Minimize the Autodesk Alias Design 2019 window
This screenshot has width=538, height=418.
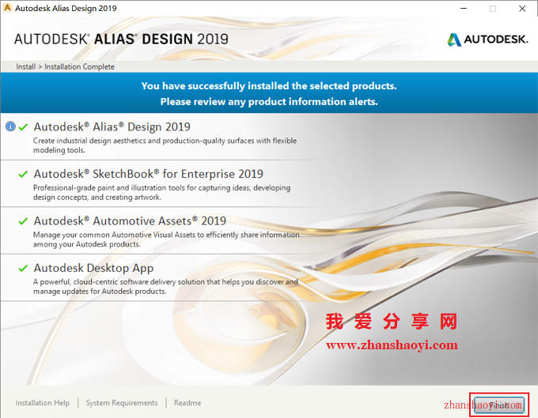(x=464, y=8)
